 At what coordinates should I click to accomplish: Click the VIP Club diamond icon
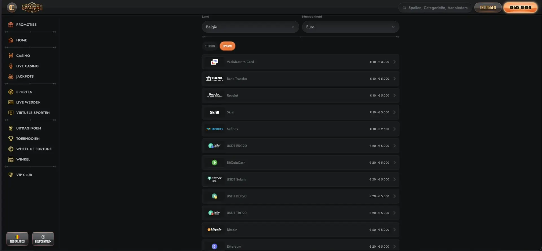click(x=11, y=175)
